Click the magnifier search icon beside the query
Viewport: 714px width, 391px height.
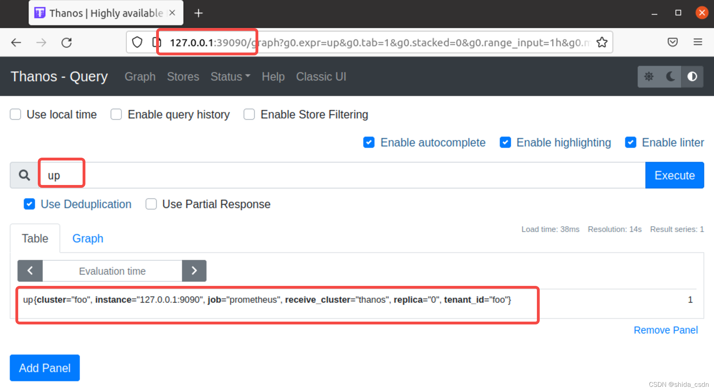pos(24,175)
